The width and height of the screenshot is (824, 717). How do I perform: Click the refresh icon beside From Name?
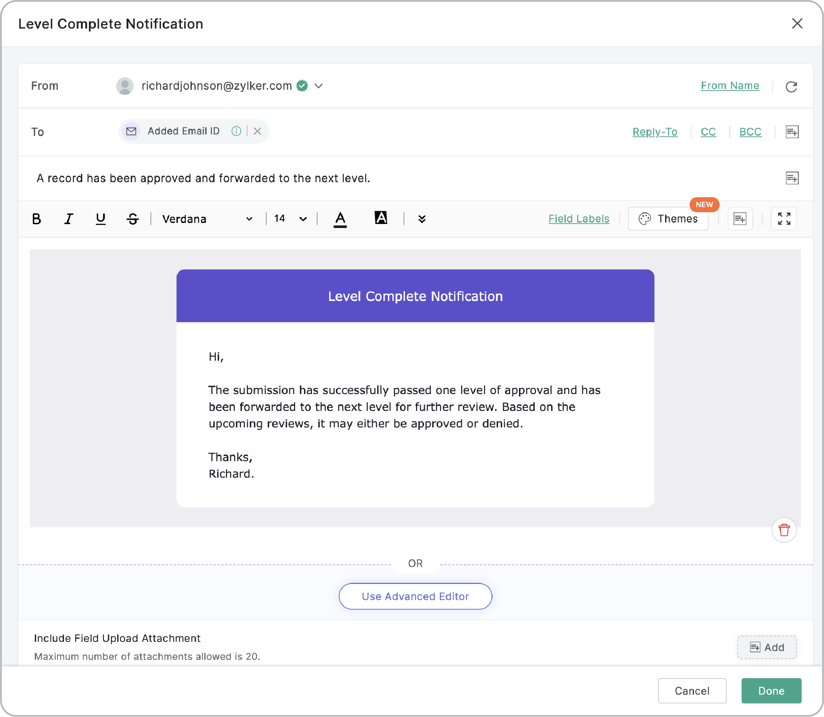tap(791, 87)
